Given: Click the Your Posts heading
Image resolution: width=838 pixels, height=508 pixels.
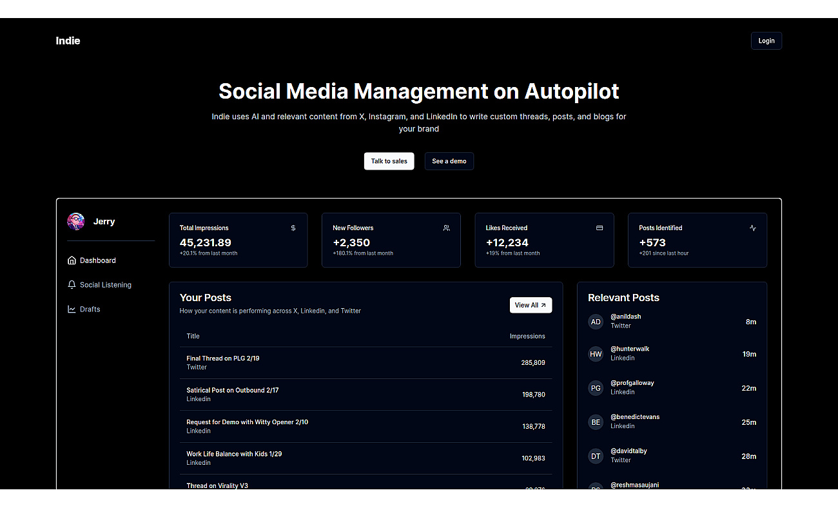Looking at the screenshot, I should [x=205, y=298].
